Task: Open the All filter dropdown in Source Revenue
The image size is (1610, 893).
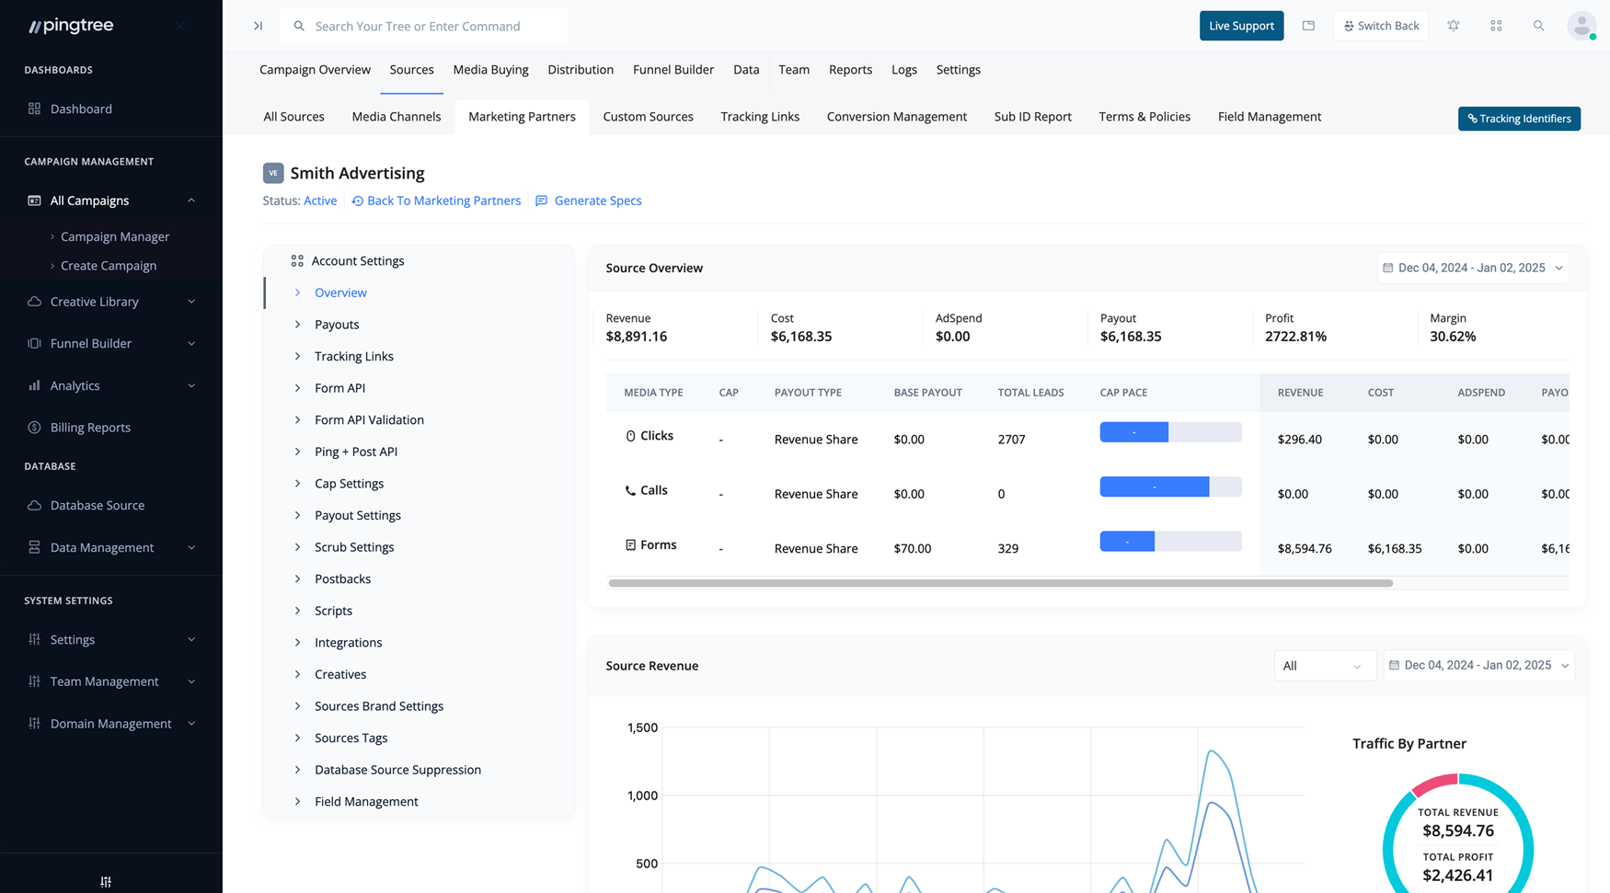Action: coord(1324,666)
